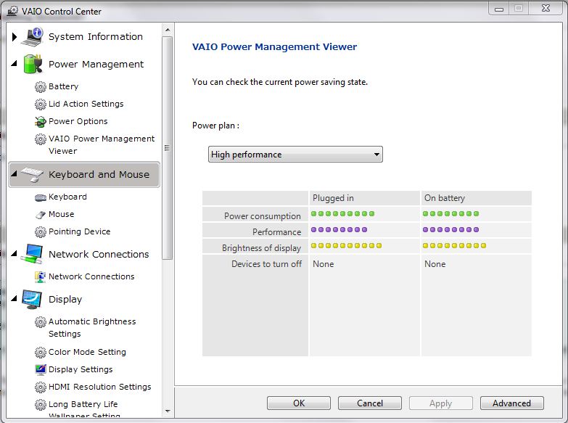Screen dimensions: 568x423
Task: Click the Network Connections category monitor icon
Action: pyautogui.click(x=32, y=254)
